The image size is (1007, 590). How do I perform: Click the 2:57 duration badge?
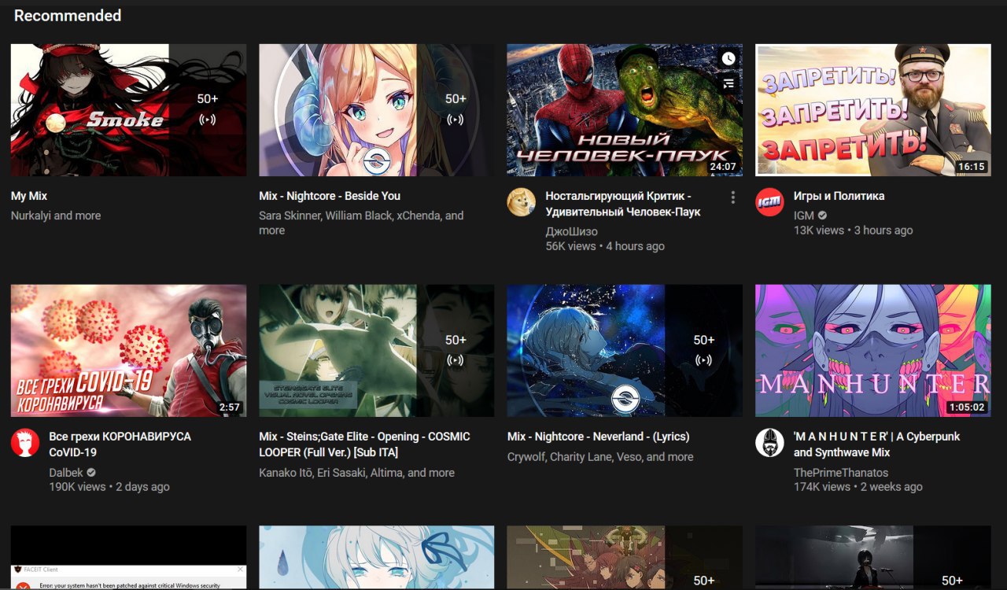pos(229,407)
